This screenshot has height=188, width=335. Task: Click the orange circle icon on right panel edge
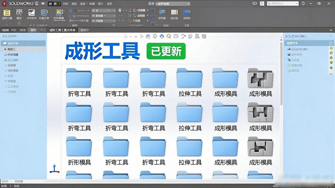(331, 58)
